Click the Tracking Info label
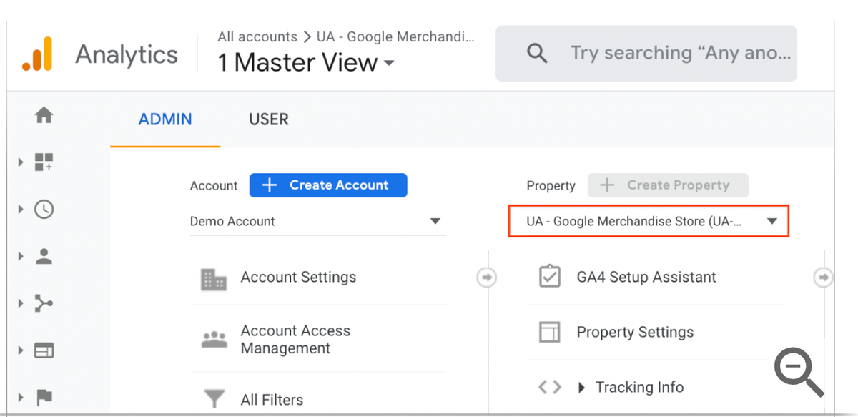 639,387
